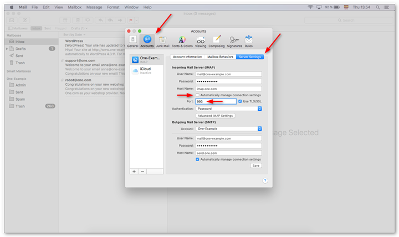The height and width of the screenshot is (237, 399).
Task: Click the Mail window search field
Action: (x=349, y=20)
